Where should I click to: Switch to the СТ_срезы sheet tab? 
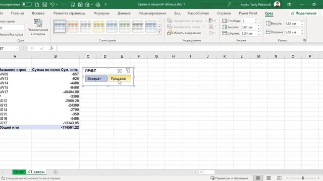pyautogui.click(x=36, y=172)
